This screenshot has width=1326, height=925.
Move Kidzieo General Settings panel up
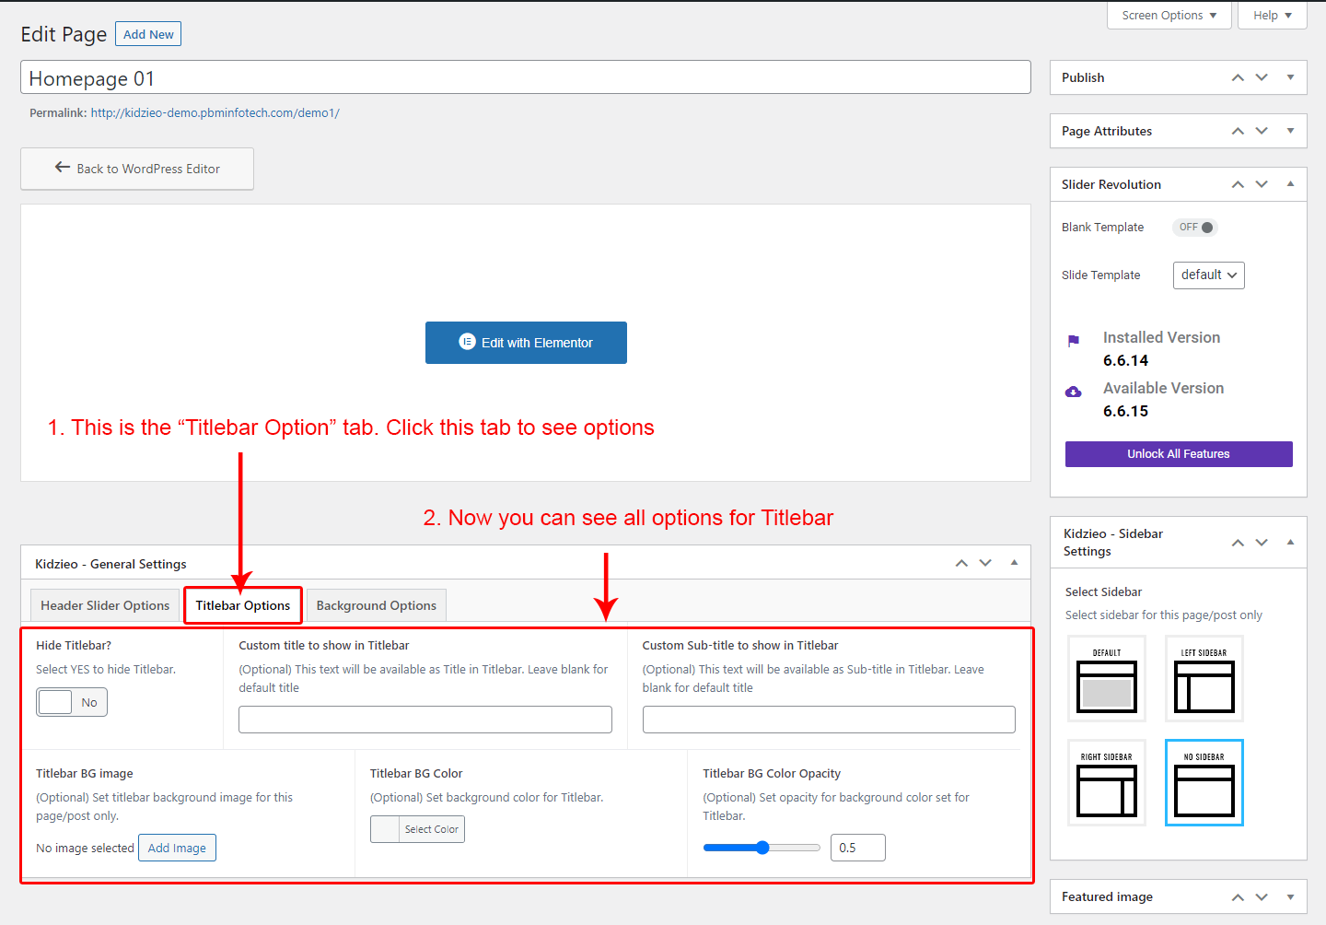[x=961, y=563]
